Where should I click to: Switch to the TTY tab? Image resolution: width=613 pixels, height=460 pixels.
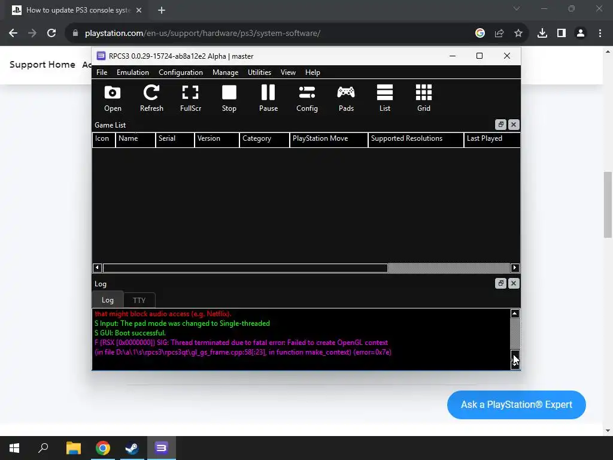pos(139,300)
